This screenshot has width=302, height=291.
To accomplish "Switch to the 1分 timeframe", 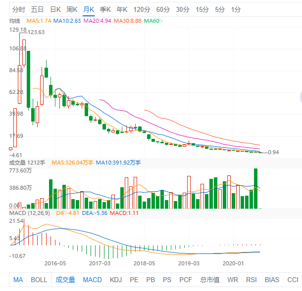I will 236,9.
